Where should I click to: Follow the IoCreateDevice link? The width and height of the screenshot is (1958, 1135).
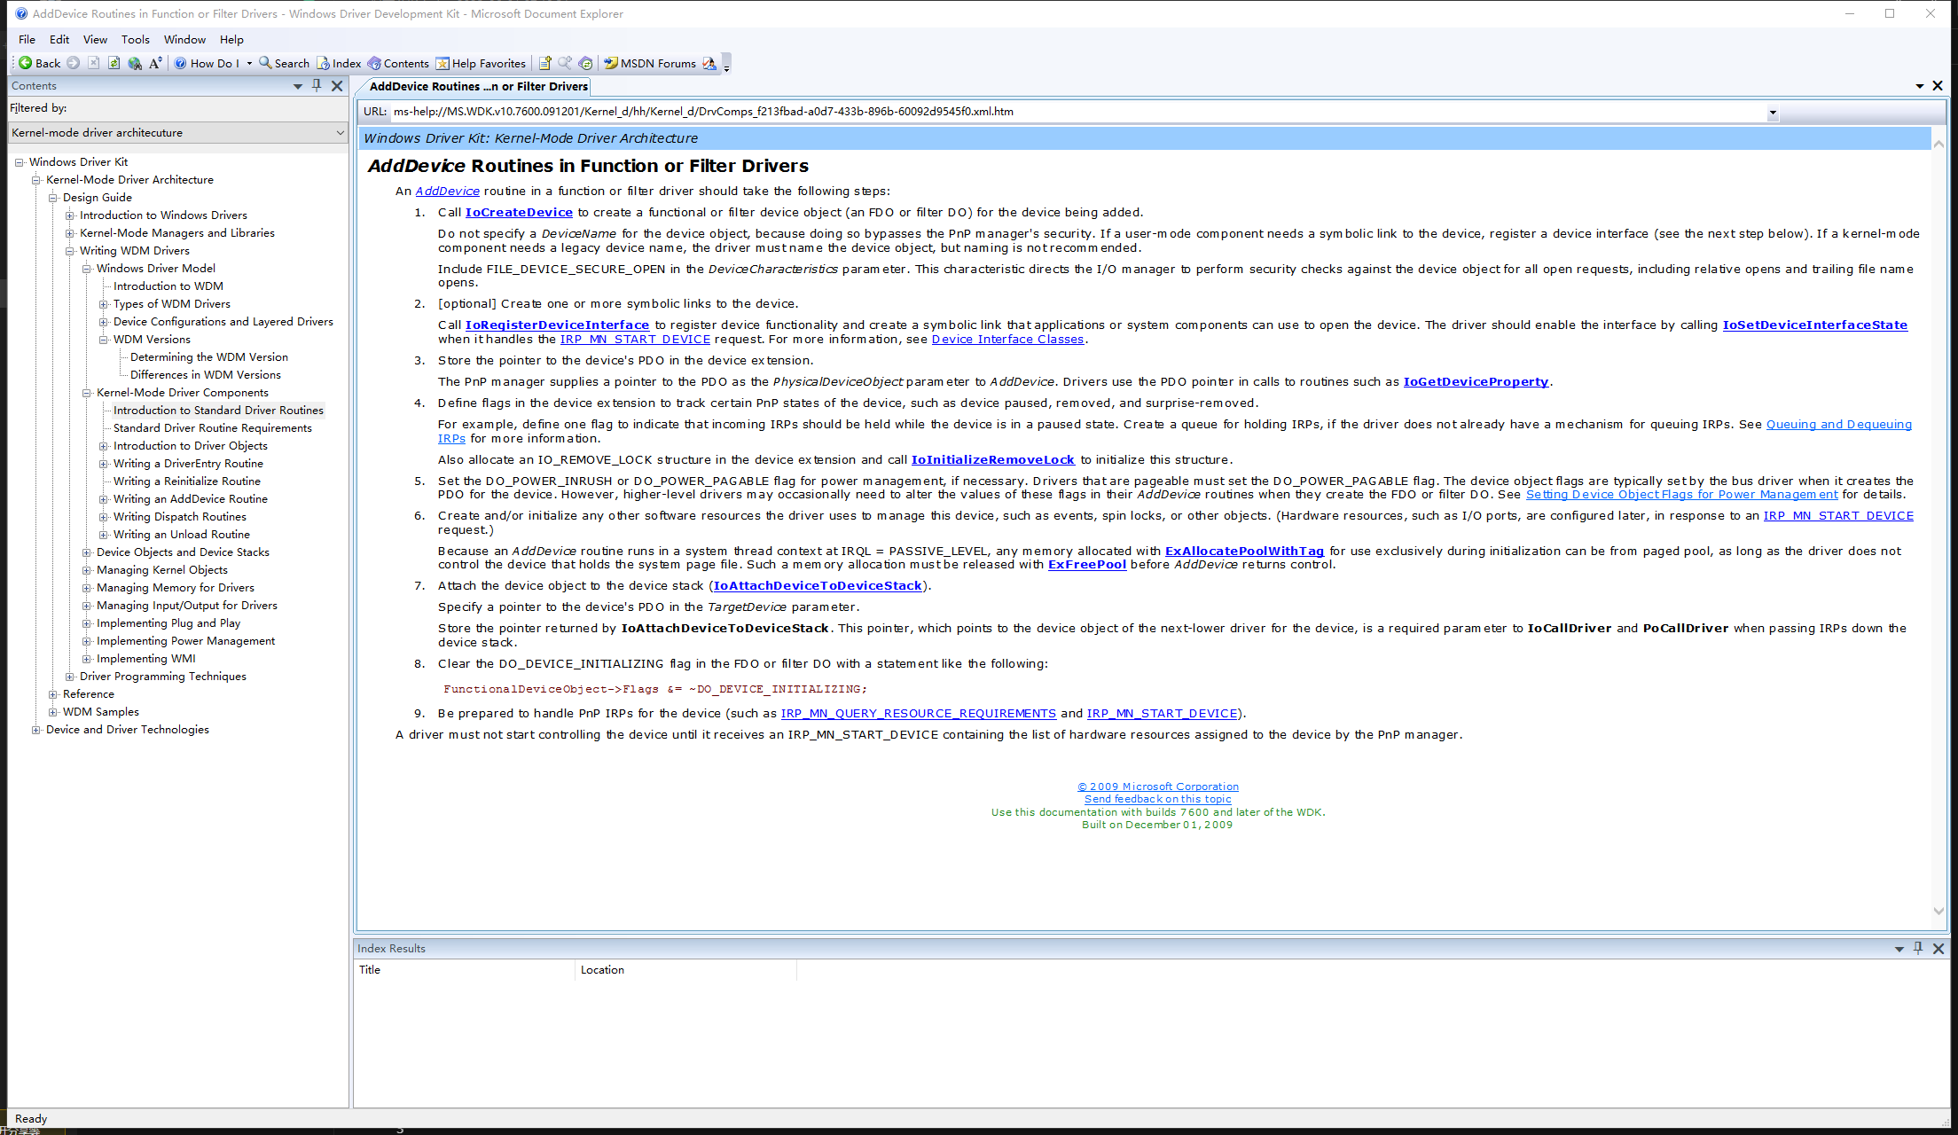(x=519, y=212)
